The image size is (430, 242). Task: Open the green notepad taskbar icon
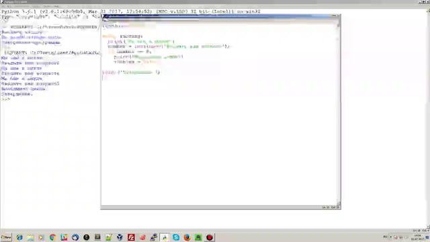coord(109,237)
